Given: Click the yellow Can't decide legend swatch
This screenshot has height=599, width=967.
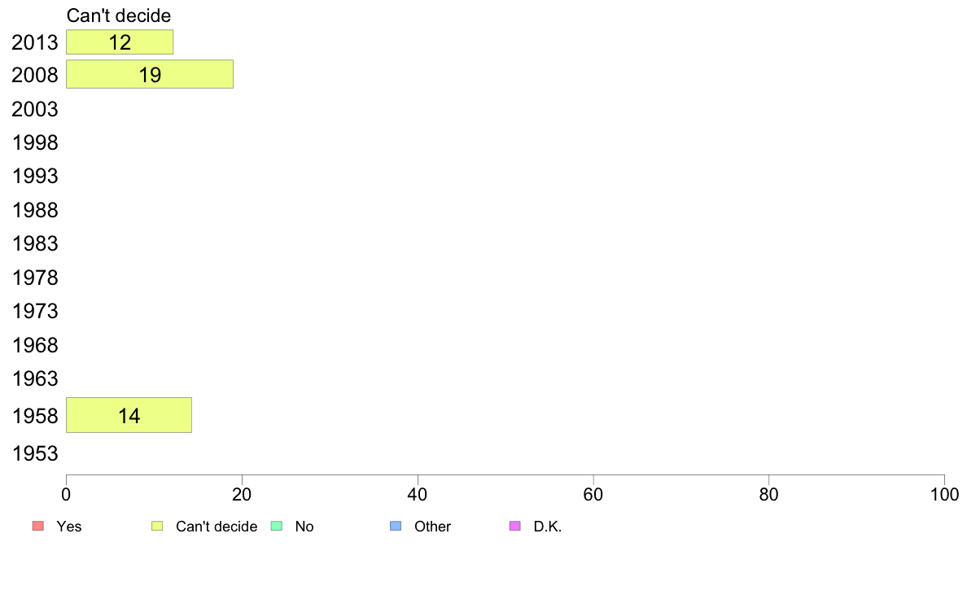Looking at the screenshot, I should (157, 526).
